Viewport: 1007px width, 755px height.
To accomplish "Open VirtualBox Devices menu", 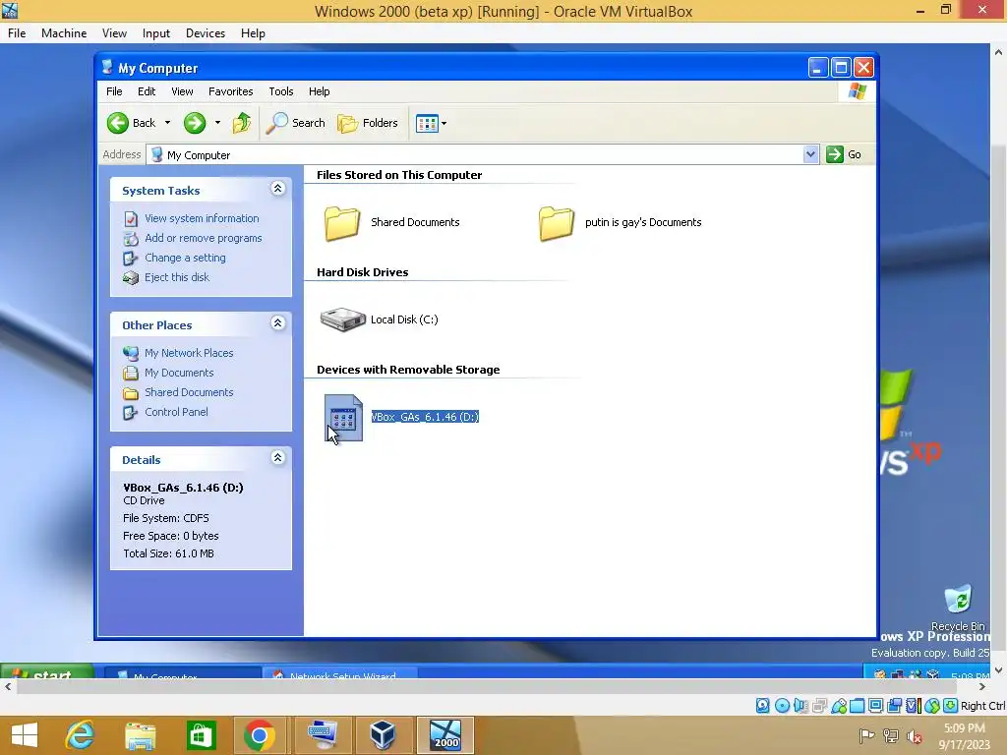I will [206, 33].
